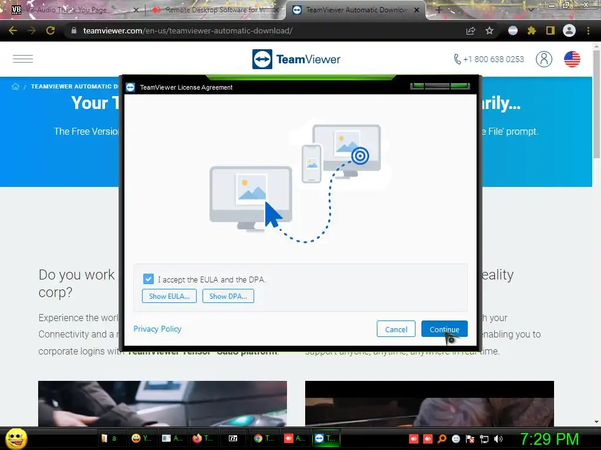Screen dimensions: 601x450
Task: Bookmark this page with the star icon
Action: tap(489, 30)
